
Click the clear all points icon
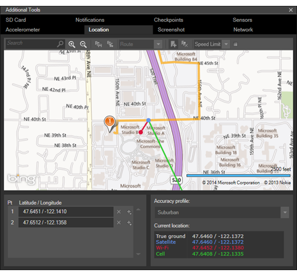tap(184, 44)
